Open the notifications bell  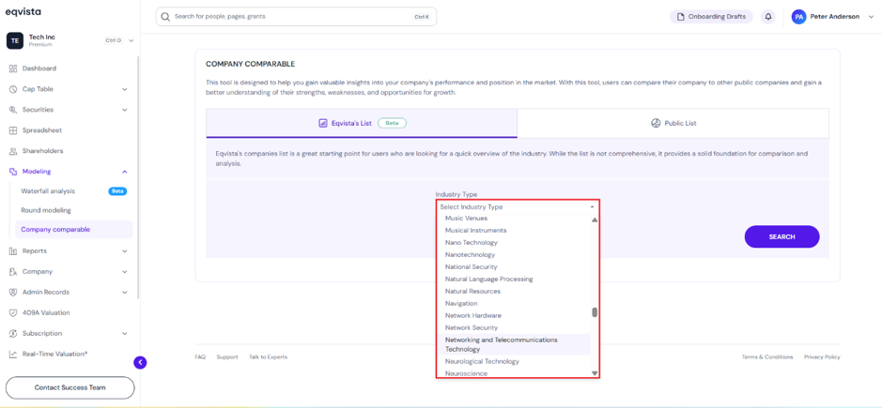(767, 17)
